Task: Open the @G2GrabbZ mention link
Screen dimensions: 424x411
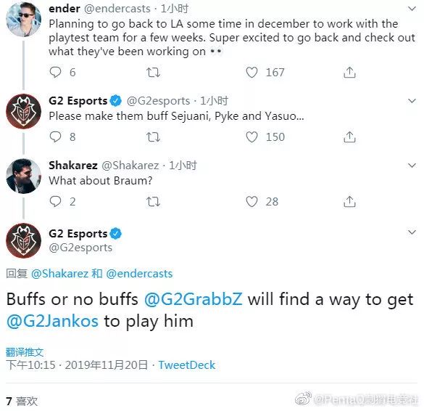Action: (193, 299)
